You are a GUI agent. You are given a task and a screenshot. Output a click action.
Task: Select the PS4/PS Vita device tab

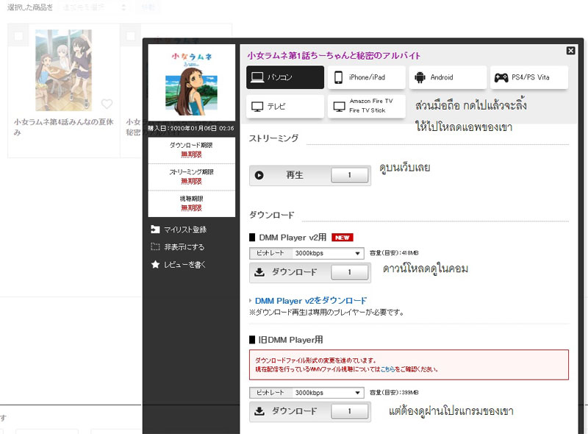pos(529,77)
